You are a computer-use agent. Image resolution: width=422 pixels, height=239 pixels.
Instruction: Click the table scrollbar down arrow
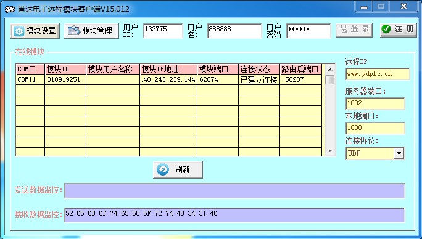click(x=330, y=151)
